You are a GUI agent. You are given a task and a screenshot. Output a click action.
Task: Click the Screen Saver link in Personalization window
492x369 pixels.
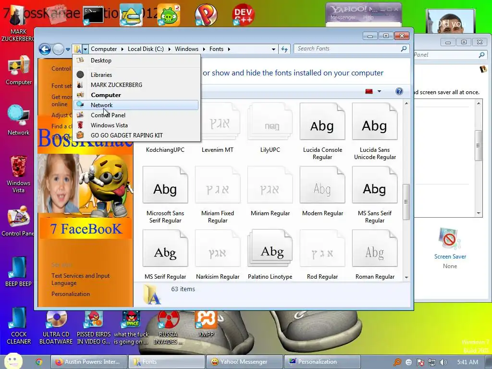[450, 257]
